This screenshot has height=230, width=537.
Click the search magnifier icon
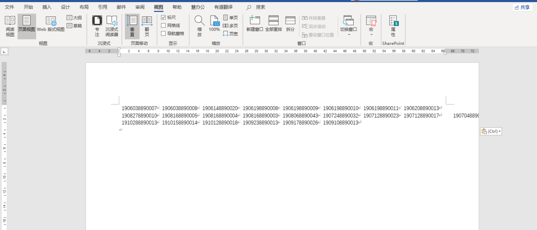[x=249, y=7]
